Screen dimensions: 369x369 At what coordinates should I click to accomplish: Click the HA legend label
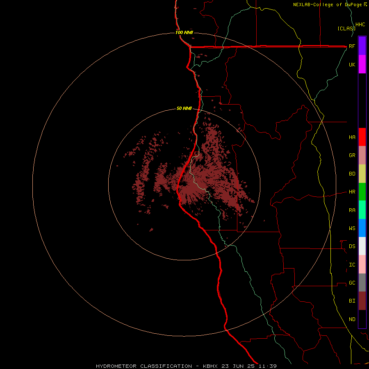tap(352, 137)
